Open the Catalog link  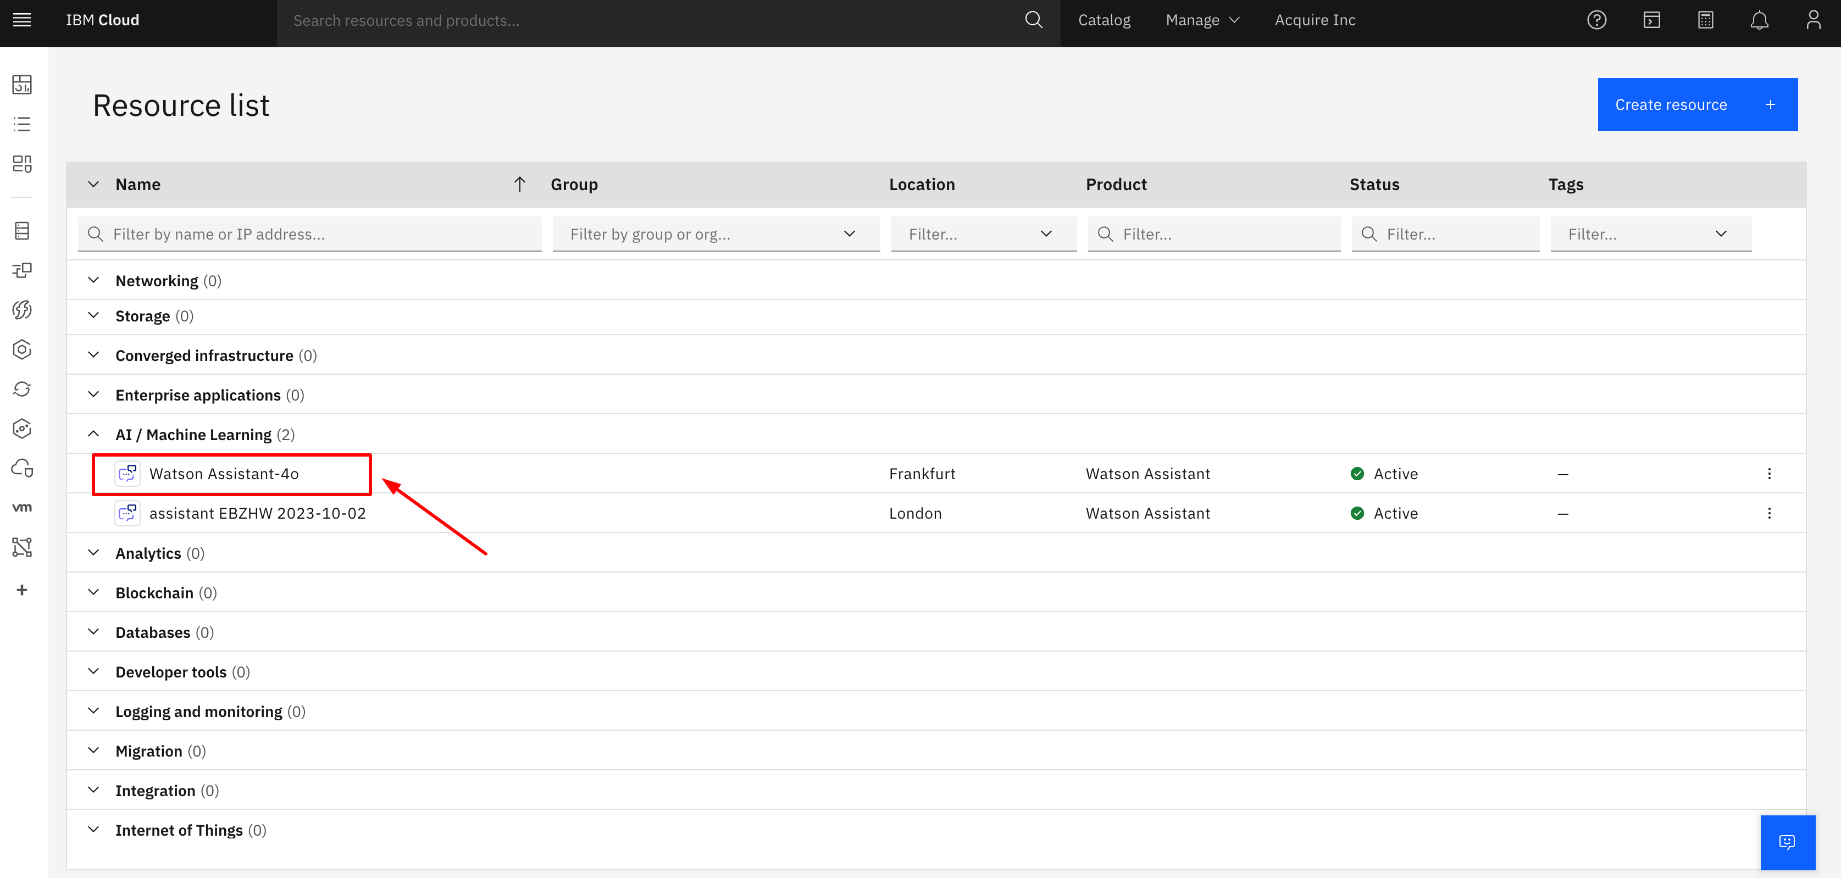coord(1104,20)
